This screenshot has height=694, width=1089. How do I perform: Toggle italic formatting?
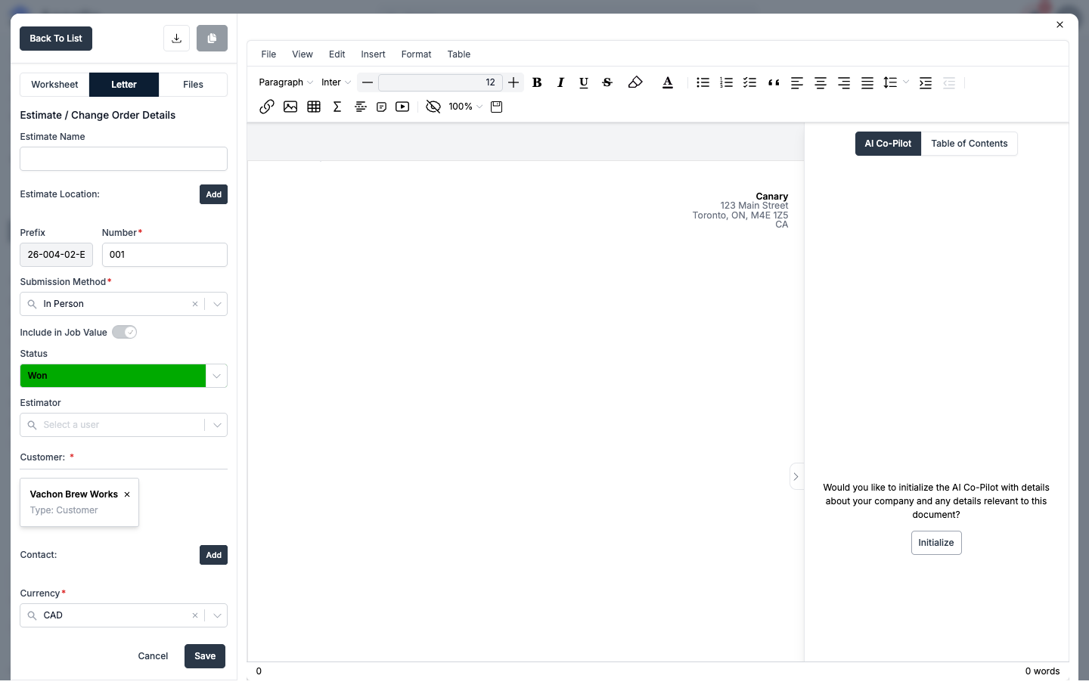[560, 82]
